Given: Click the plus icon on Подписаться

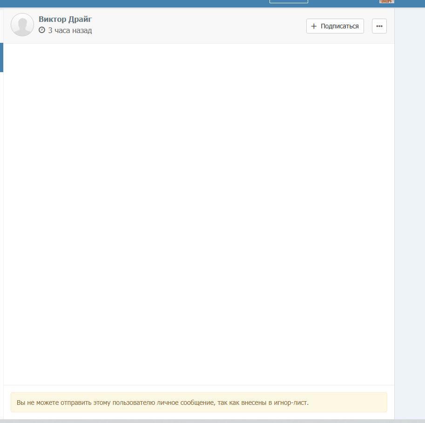Looking at the screenshot, I should (x=314, y=26).
